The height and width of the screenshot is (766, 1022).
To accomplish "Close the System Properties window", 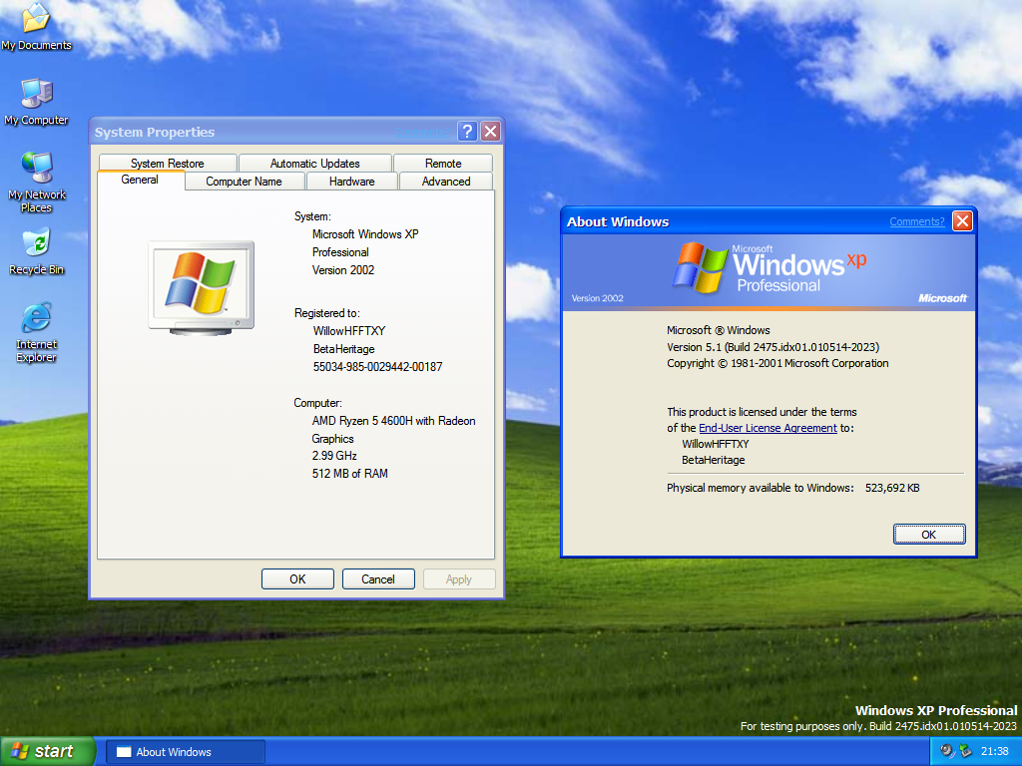I will (x=491, y=132).
